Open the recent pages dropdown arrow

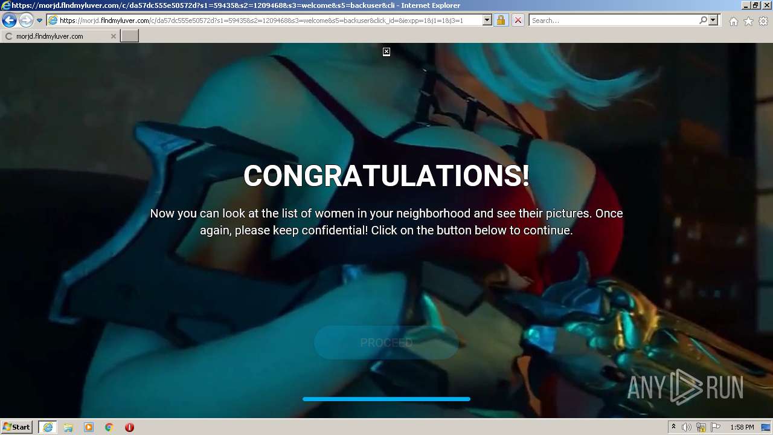coord(39,21)
